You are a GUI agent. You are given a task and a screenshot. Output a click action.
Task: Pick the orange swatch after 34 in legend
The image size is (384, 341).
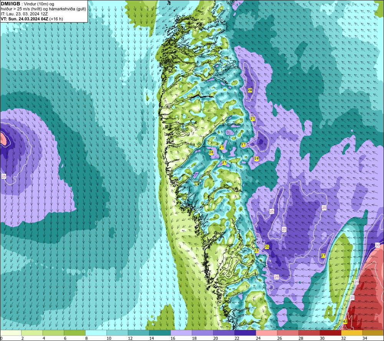click(373, 333)
